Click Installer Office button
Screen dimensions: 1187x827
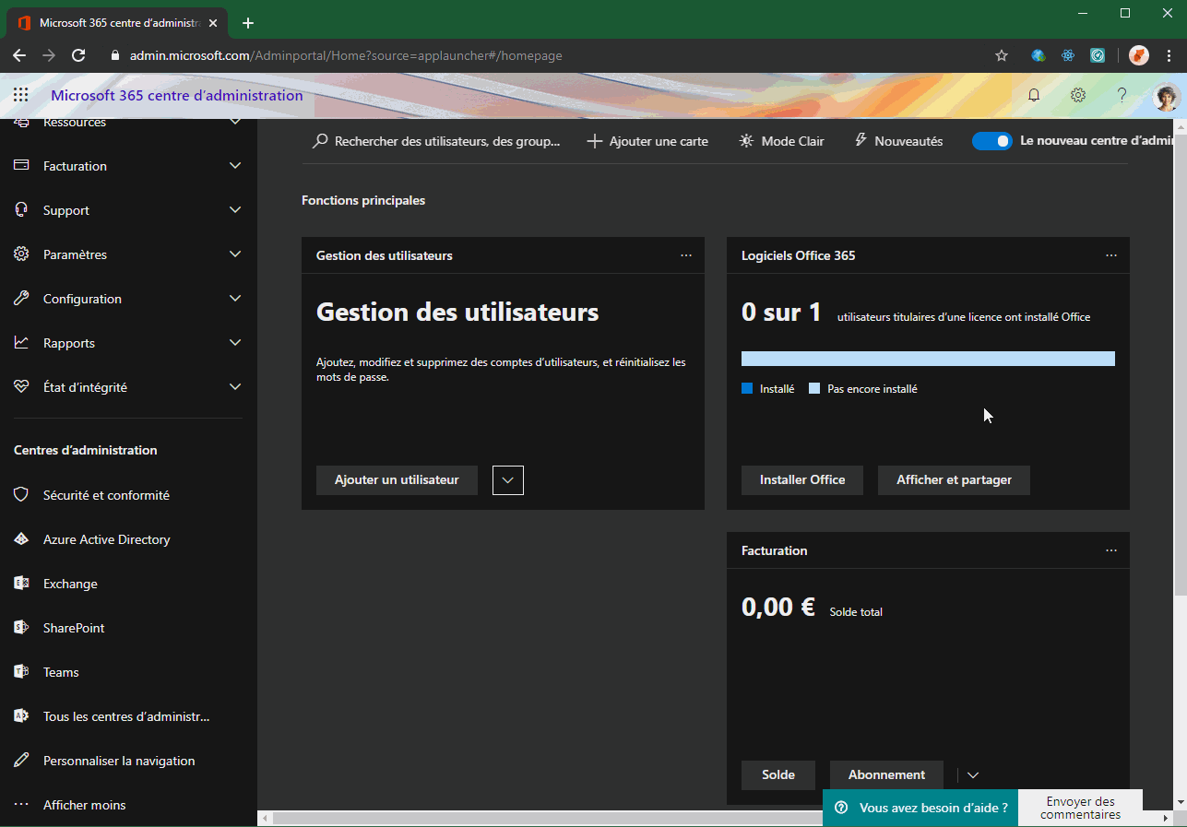(x=802, y=480)
